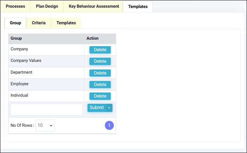Switch to the Plan Design tab

click(47, 6)
